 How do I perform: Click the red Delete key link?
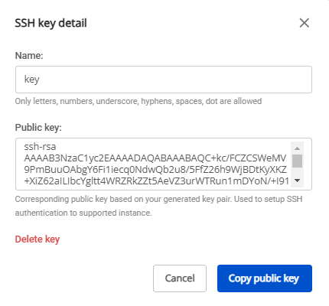(37, 239)
